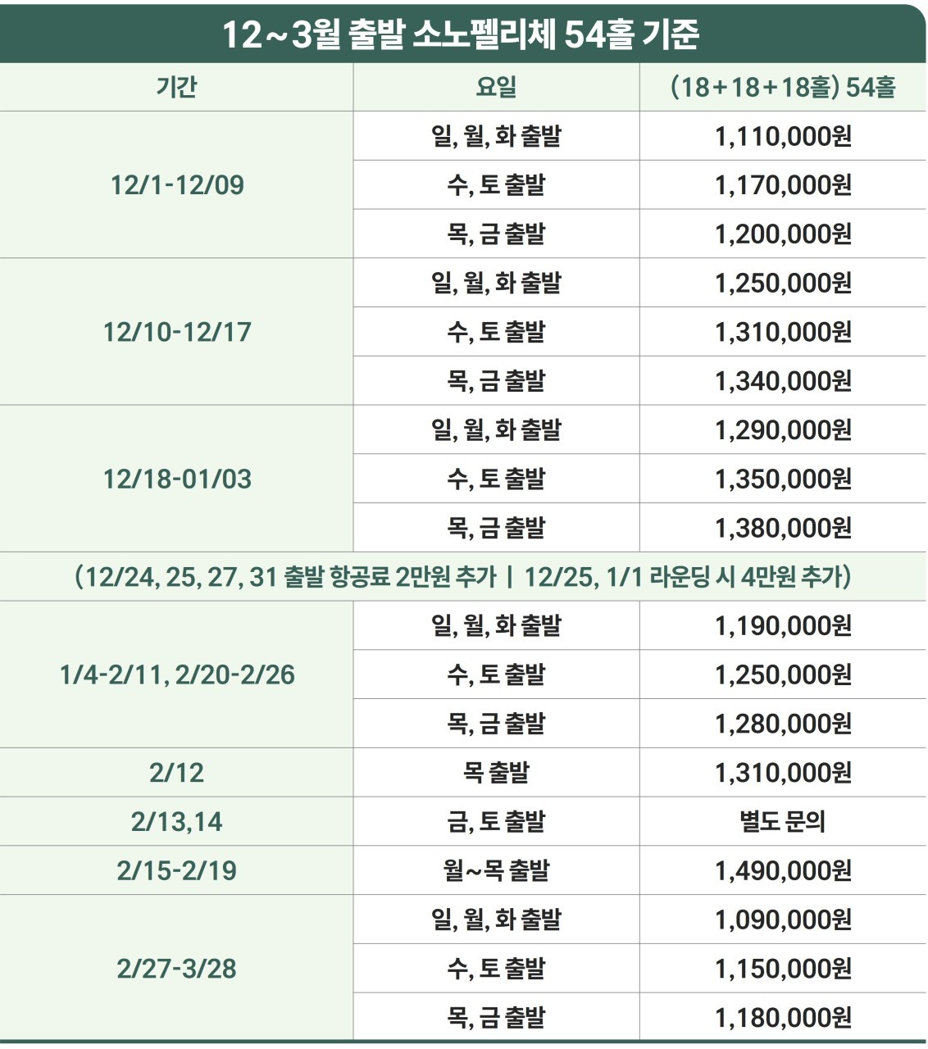928x1049 pixels.
Task: Select the 월~목 출발 cell
Action: tap(496, 870)
